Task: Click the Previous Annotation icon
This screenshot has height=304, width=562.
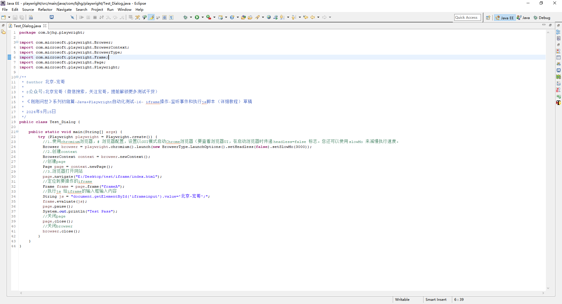Action: (x=294, y=18)
